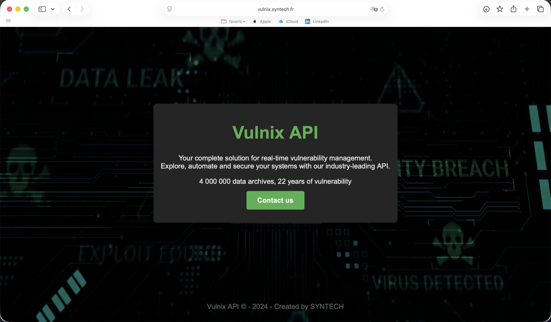
Task: Click the Contact us button
Action: click(275, 200)
